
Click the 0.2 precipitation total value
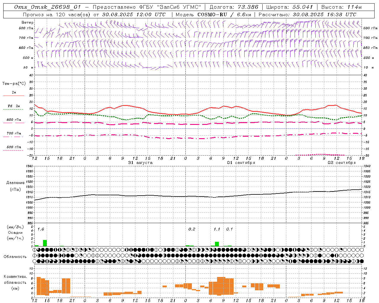pyautogui.click(x=192, y=229)
